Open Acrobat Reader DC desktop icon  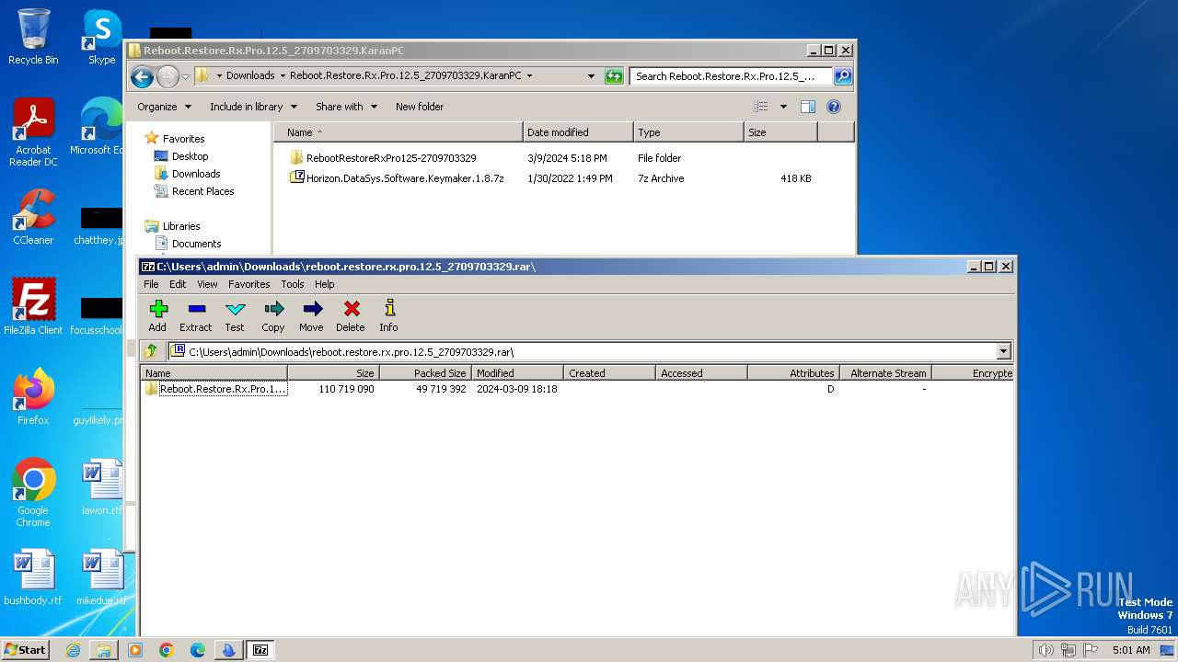(x=33, y=133)
